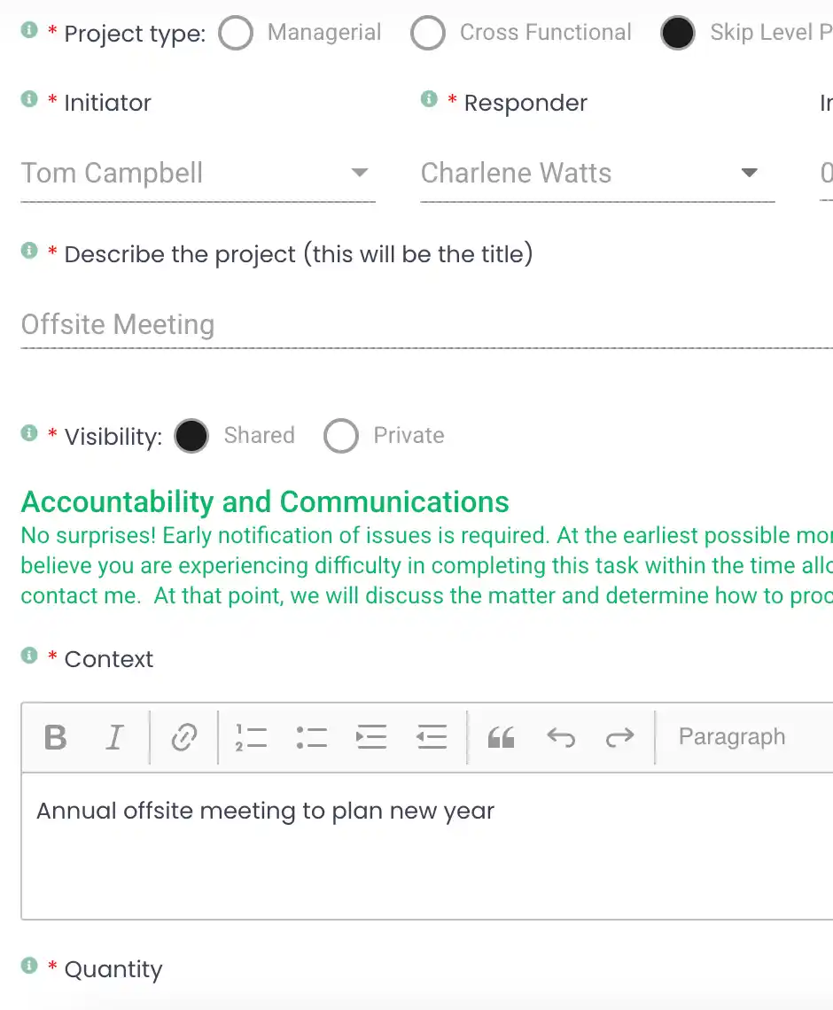
Task: Increase indent in the Context editor
Action: pyautogui.click(x=371, y=736)
